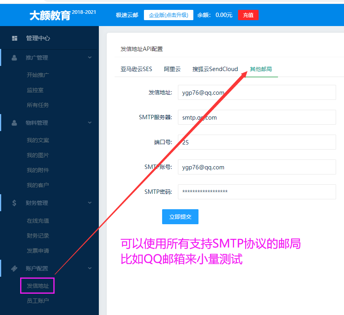Click into the 端口号 input field
The image size is (344, 315).
point(257,142)
